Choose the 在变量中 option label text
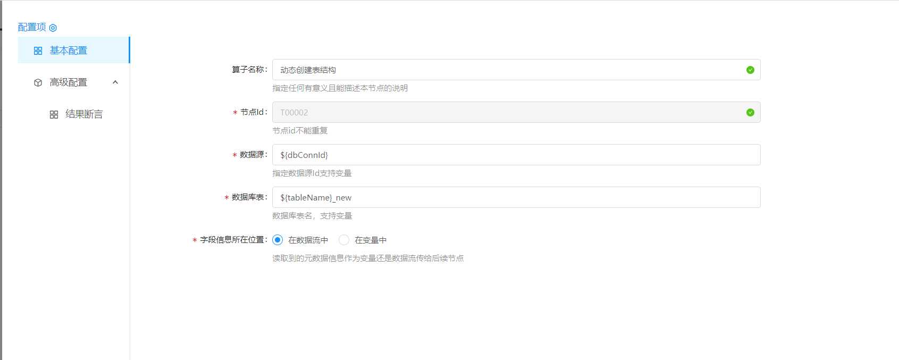This screenshot has height=360, width=899. 371,240
